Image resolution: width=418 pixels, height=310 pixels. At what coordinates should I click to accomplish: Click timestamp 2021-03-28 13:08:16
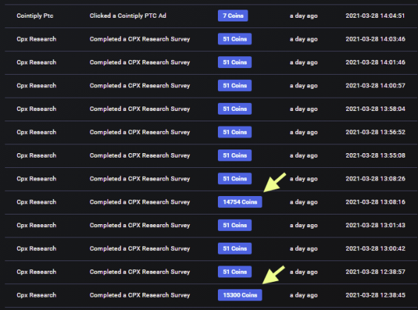tap(375, 202)
